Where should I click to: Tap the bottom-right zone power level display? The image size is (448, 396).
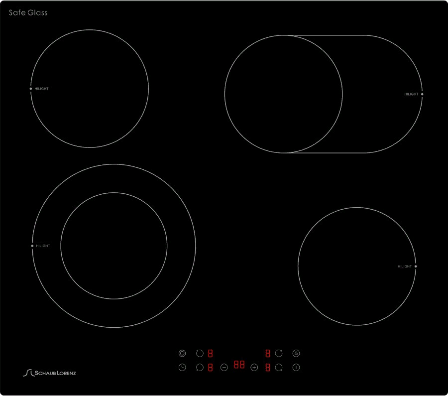point(268,368)
